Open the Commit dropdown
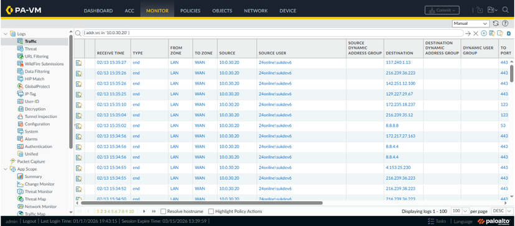The image size is (515, 226). point(442,10)
